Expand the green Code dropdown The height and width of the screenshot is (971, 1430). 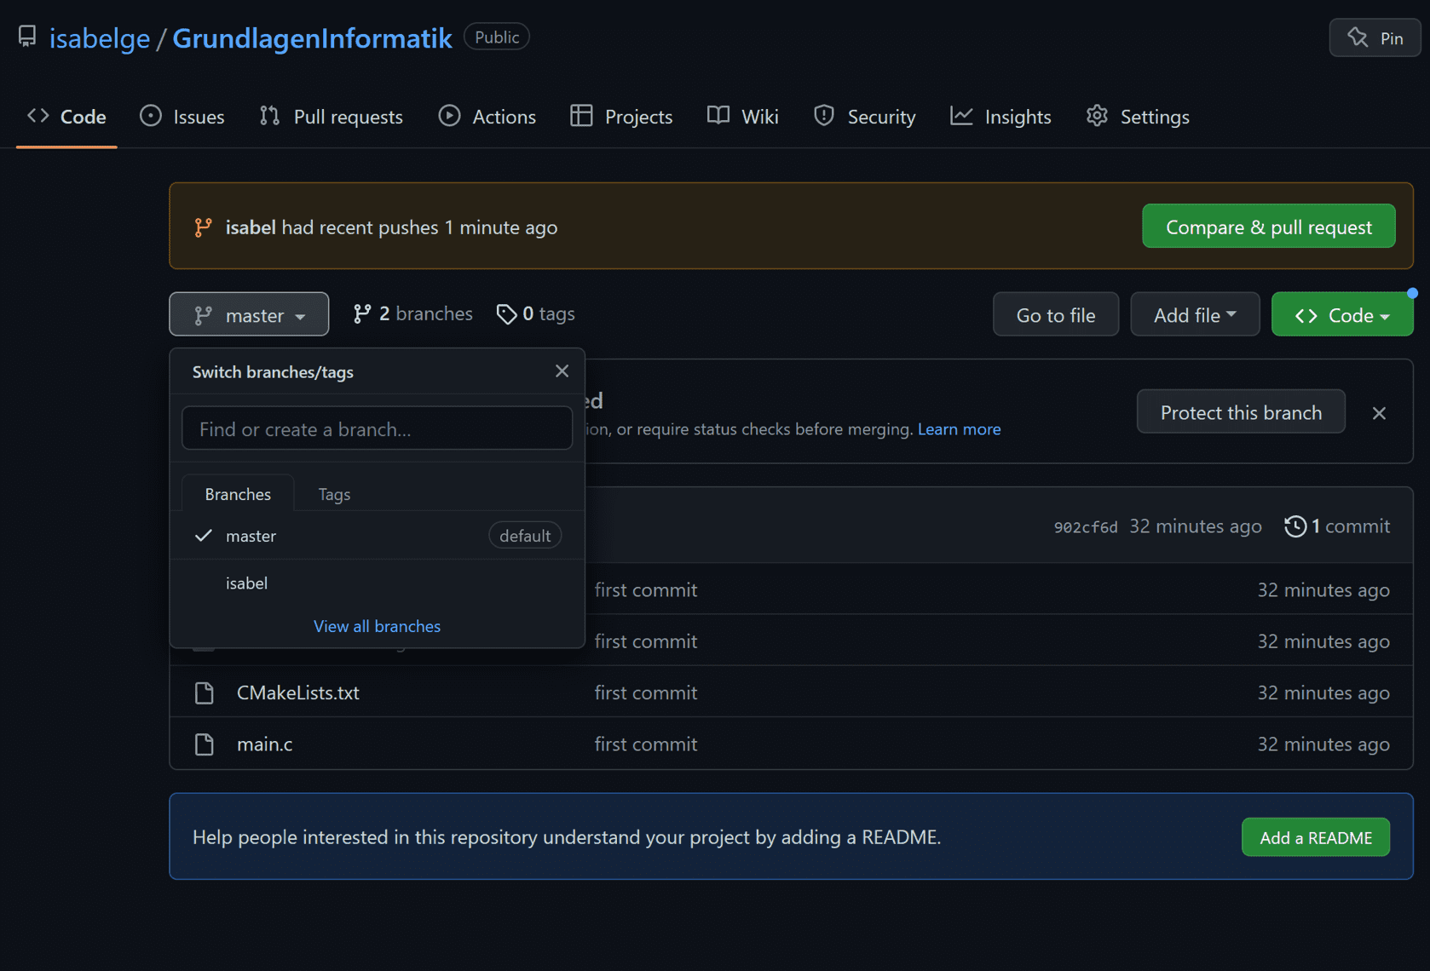[1341, 314]
